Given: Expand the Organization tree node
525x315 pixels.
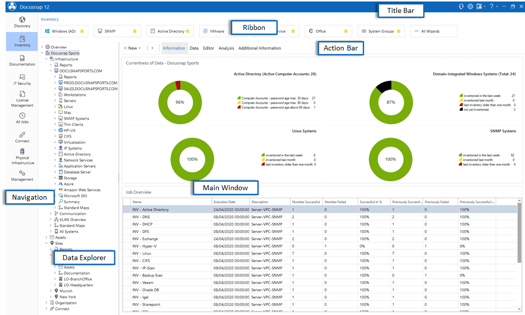Looking at the screenshot, I should point(46,303).
